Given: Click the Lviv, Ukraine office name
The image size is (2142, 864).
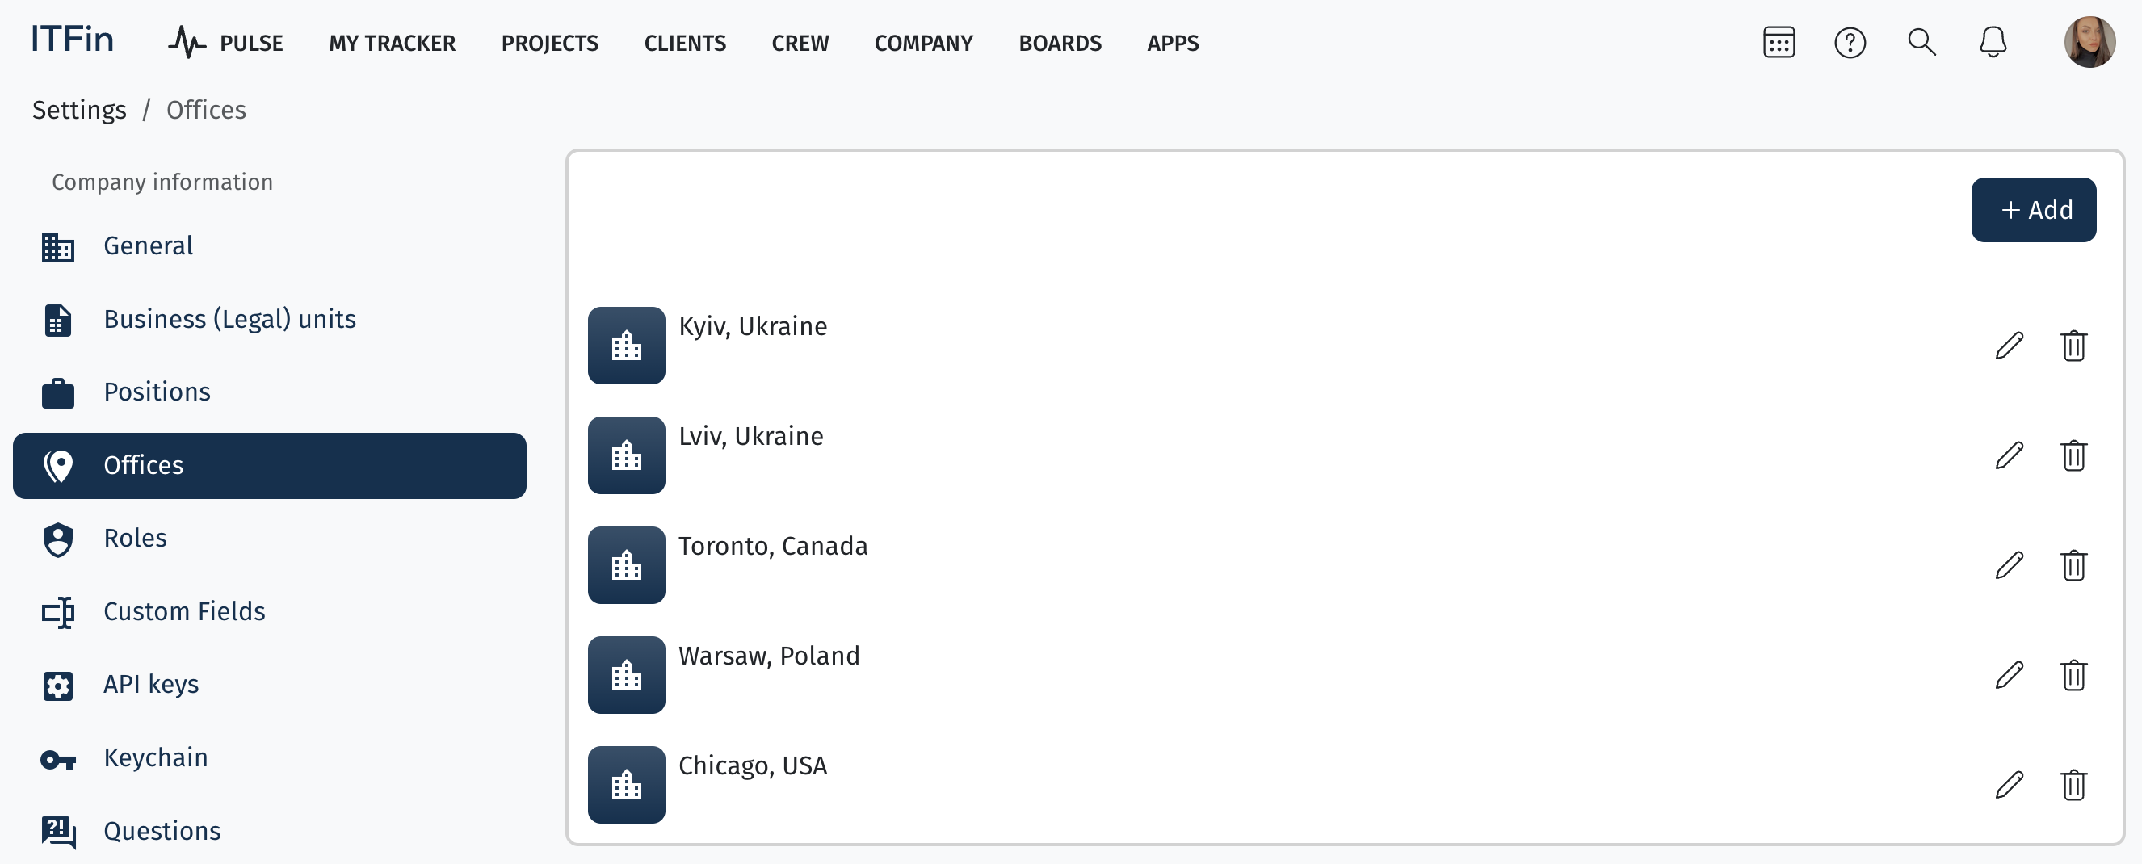Looking at the screenshot, I should 751,436.
